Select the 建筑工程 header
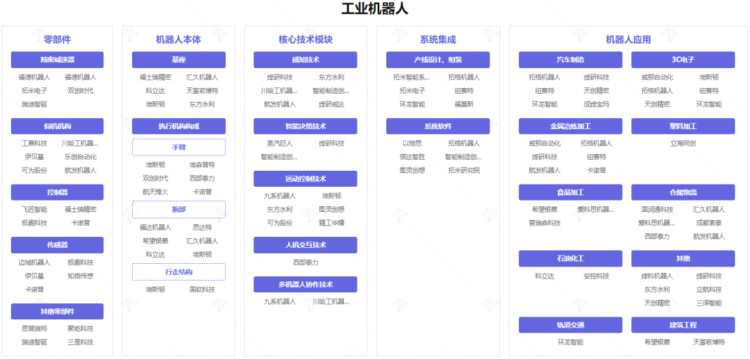750x359 pixels. [x=683, y=325]
